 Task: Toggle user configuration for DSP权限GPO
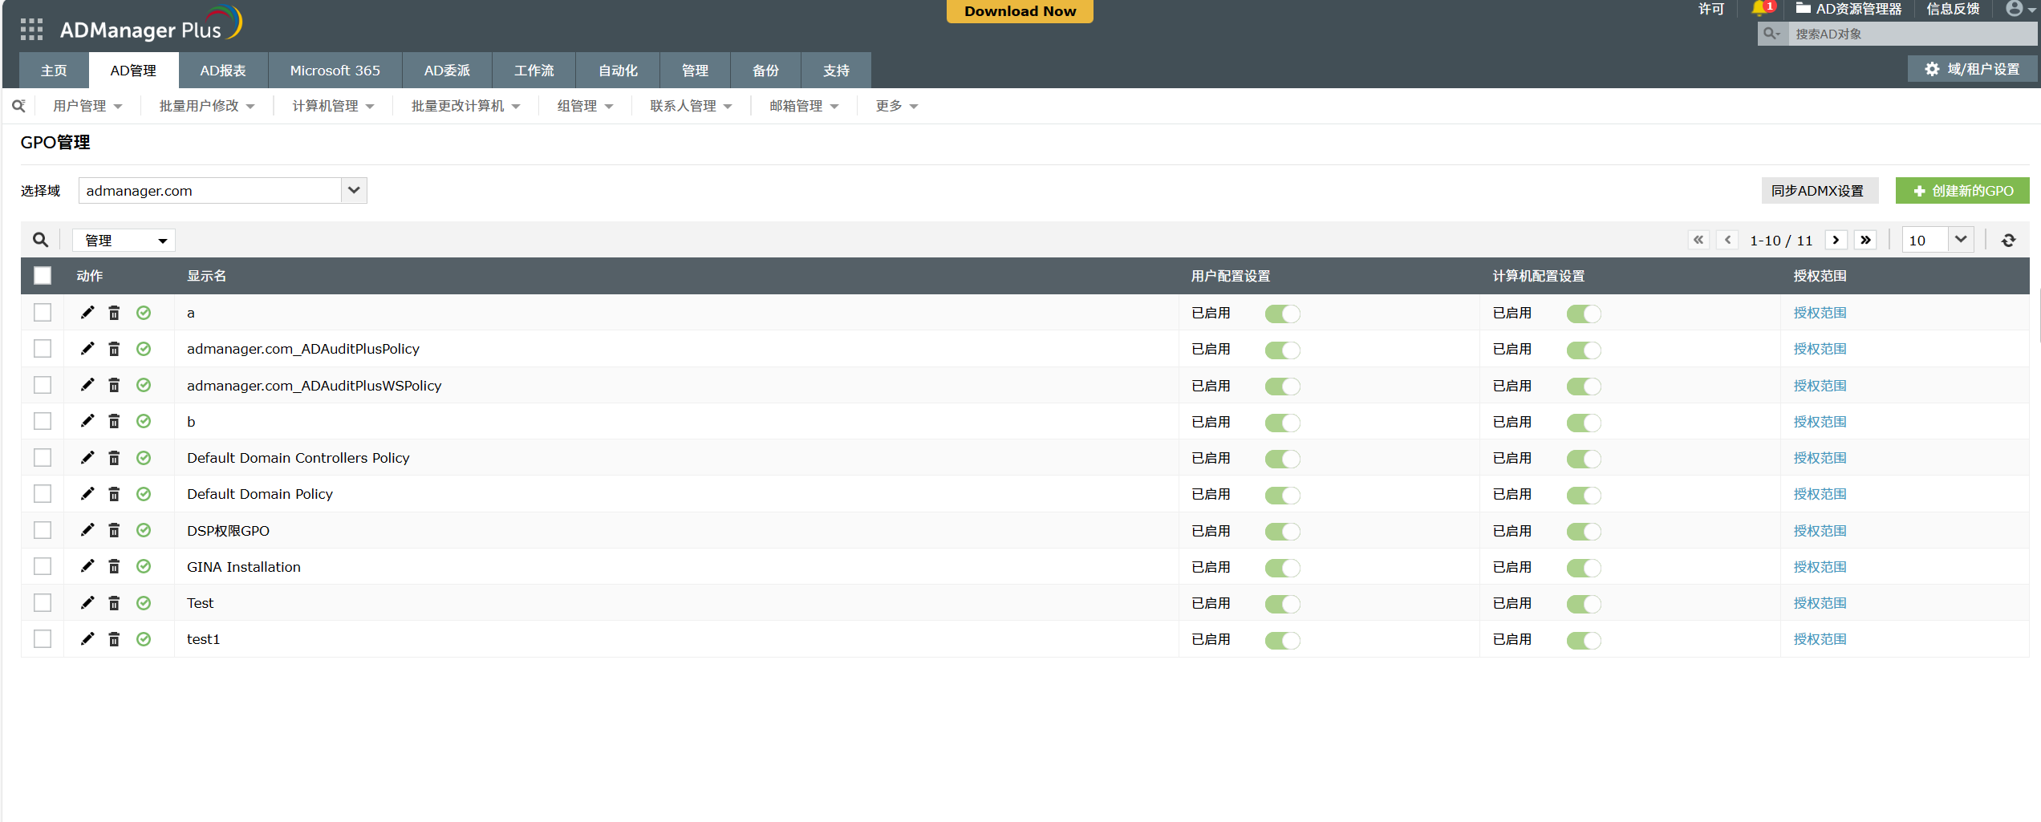1282,532
